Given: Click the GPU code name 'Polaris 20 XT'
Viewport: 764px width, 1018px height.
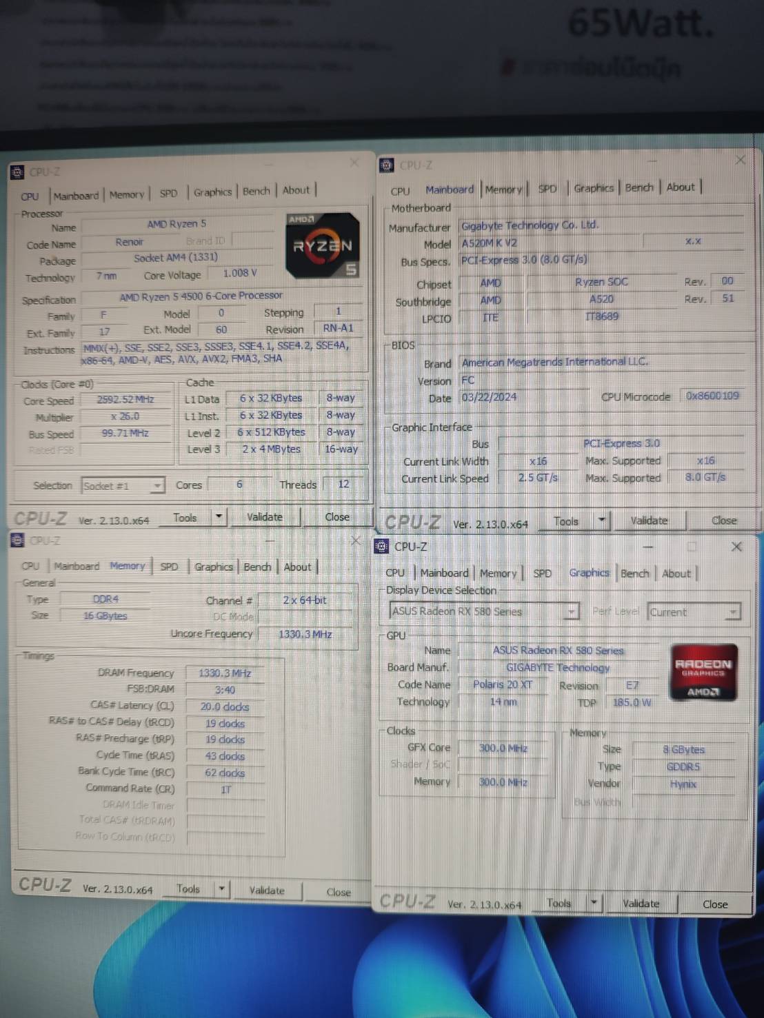Looking at the screenshot, I should click(503, 684).
